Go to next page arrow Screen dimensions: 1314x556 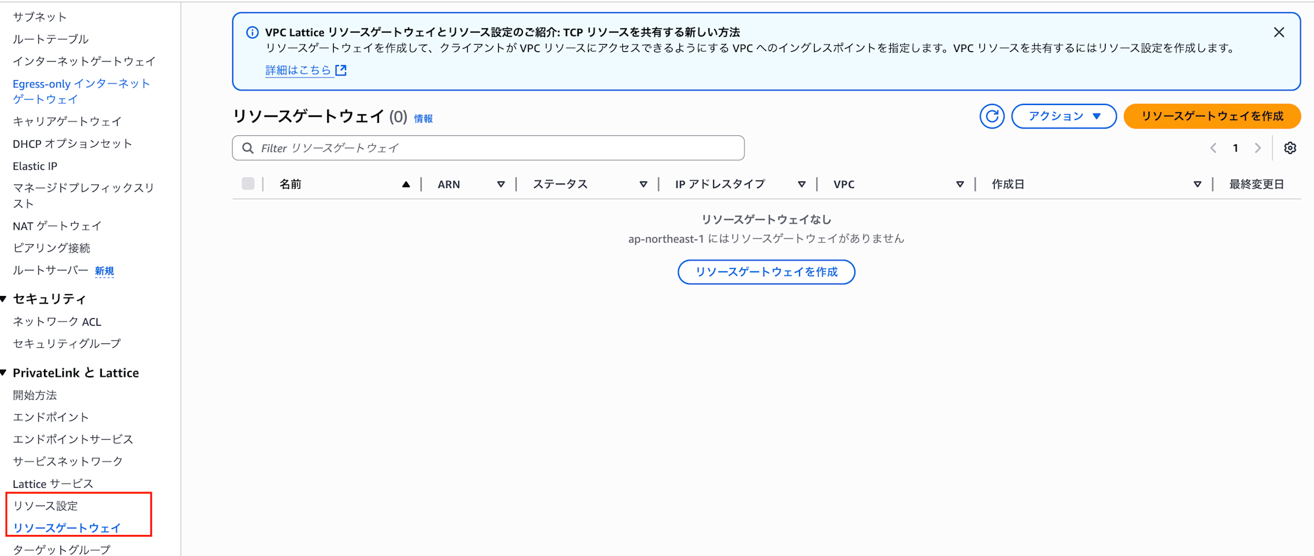1257,148
